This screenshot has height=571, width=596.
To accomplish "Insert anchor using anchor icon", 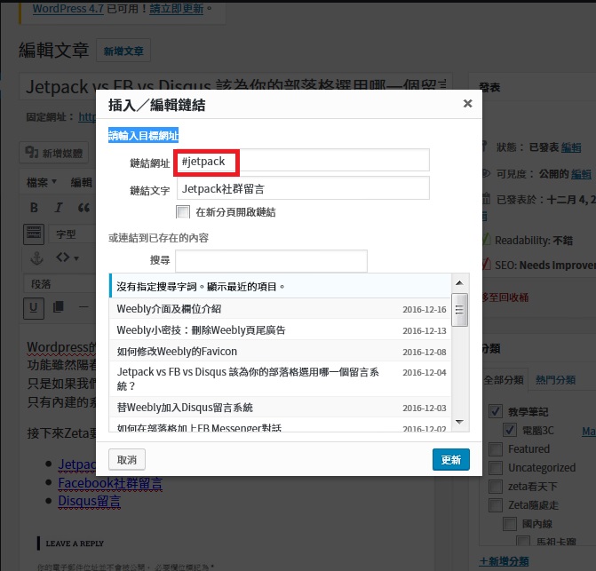I will 37,258.
